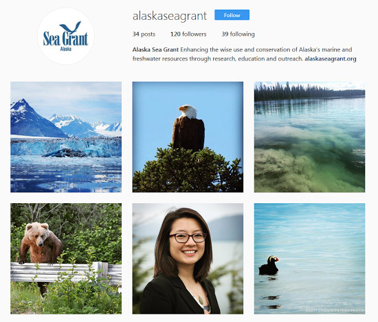Open the puffin on water photo
The image size is (378, 322).
pos(309,259)
